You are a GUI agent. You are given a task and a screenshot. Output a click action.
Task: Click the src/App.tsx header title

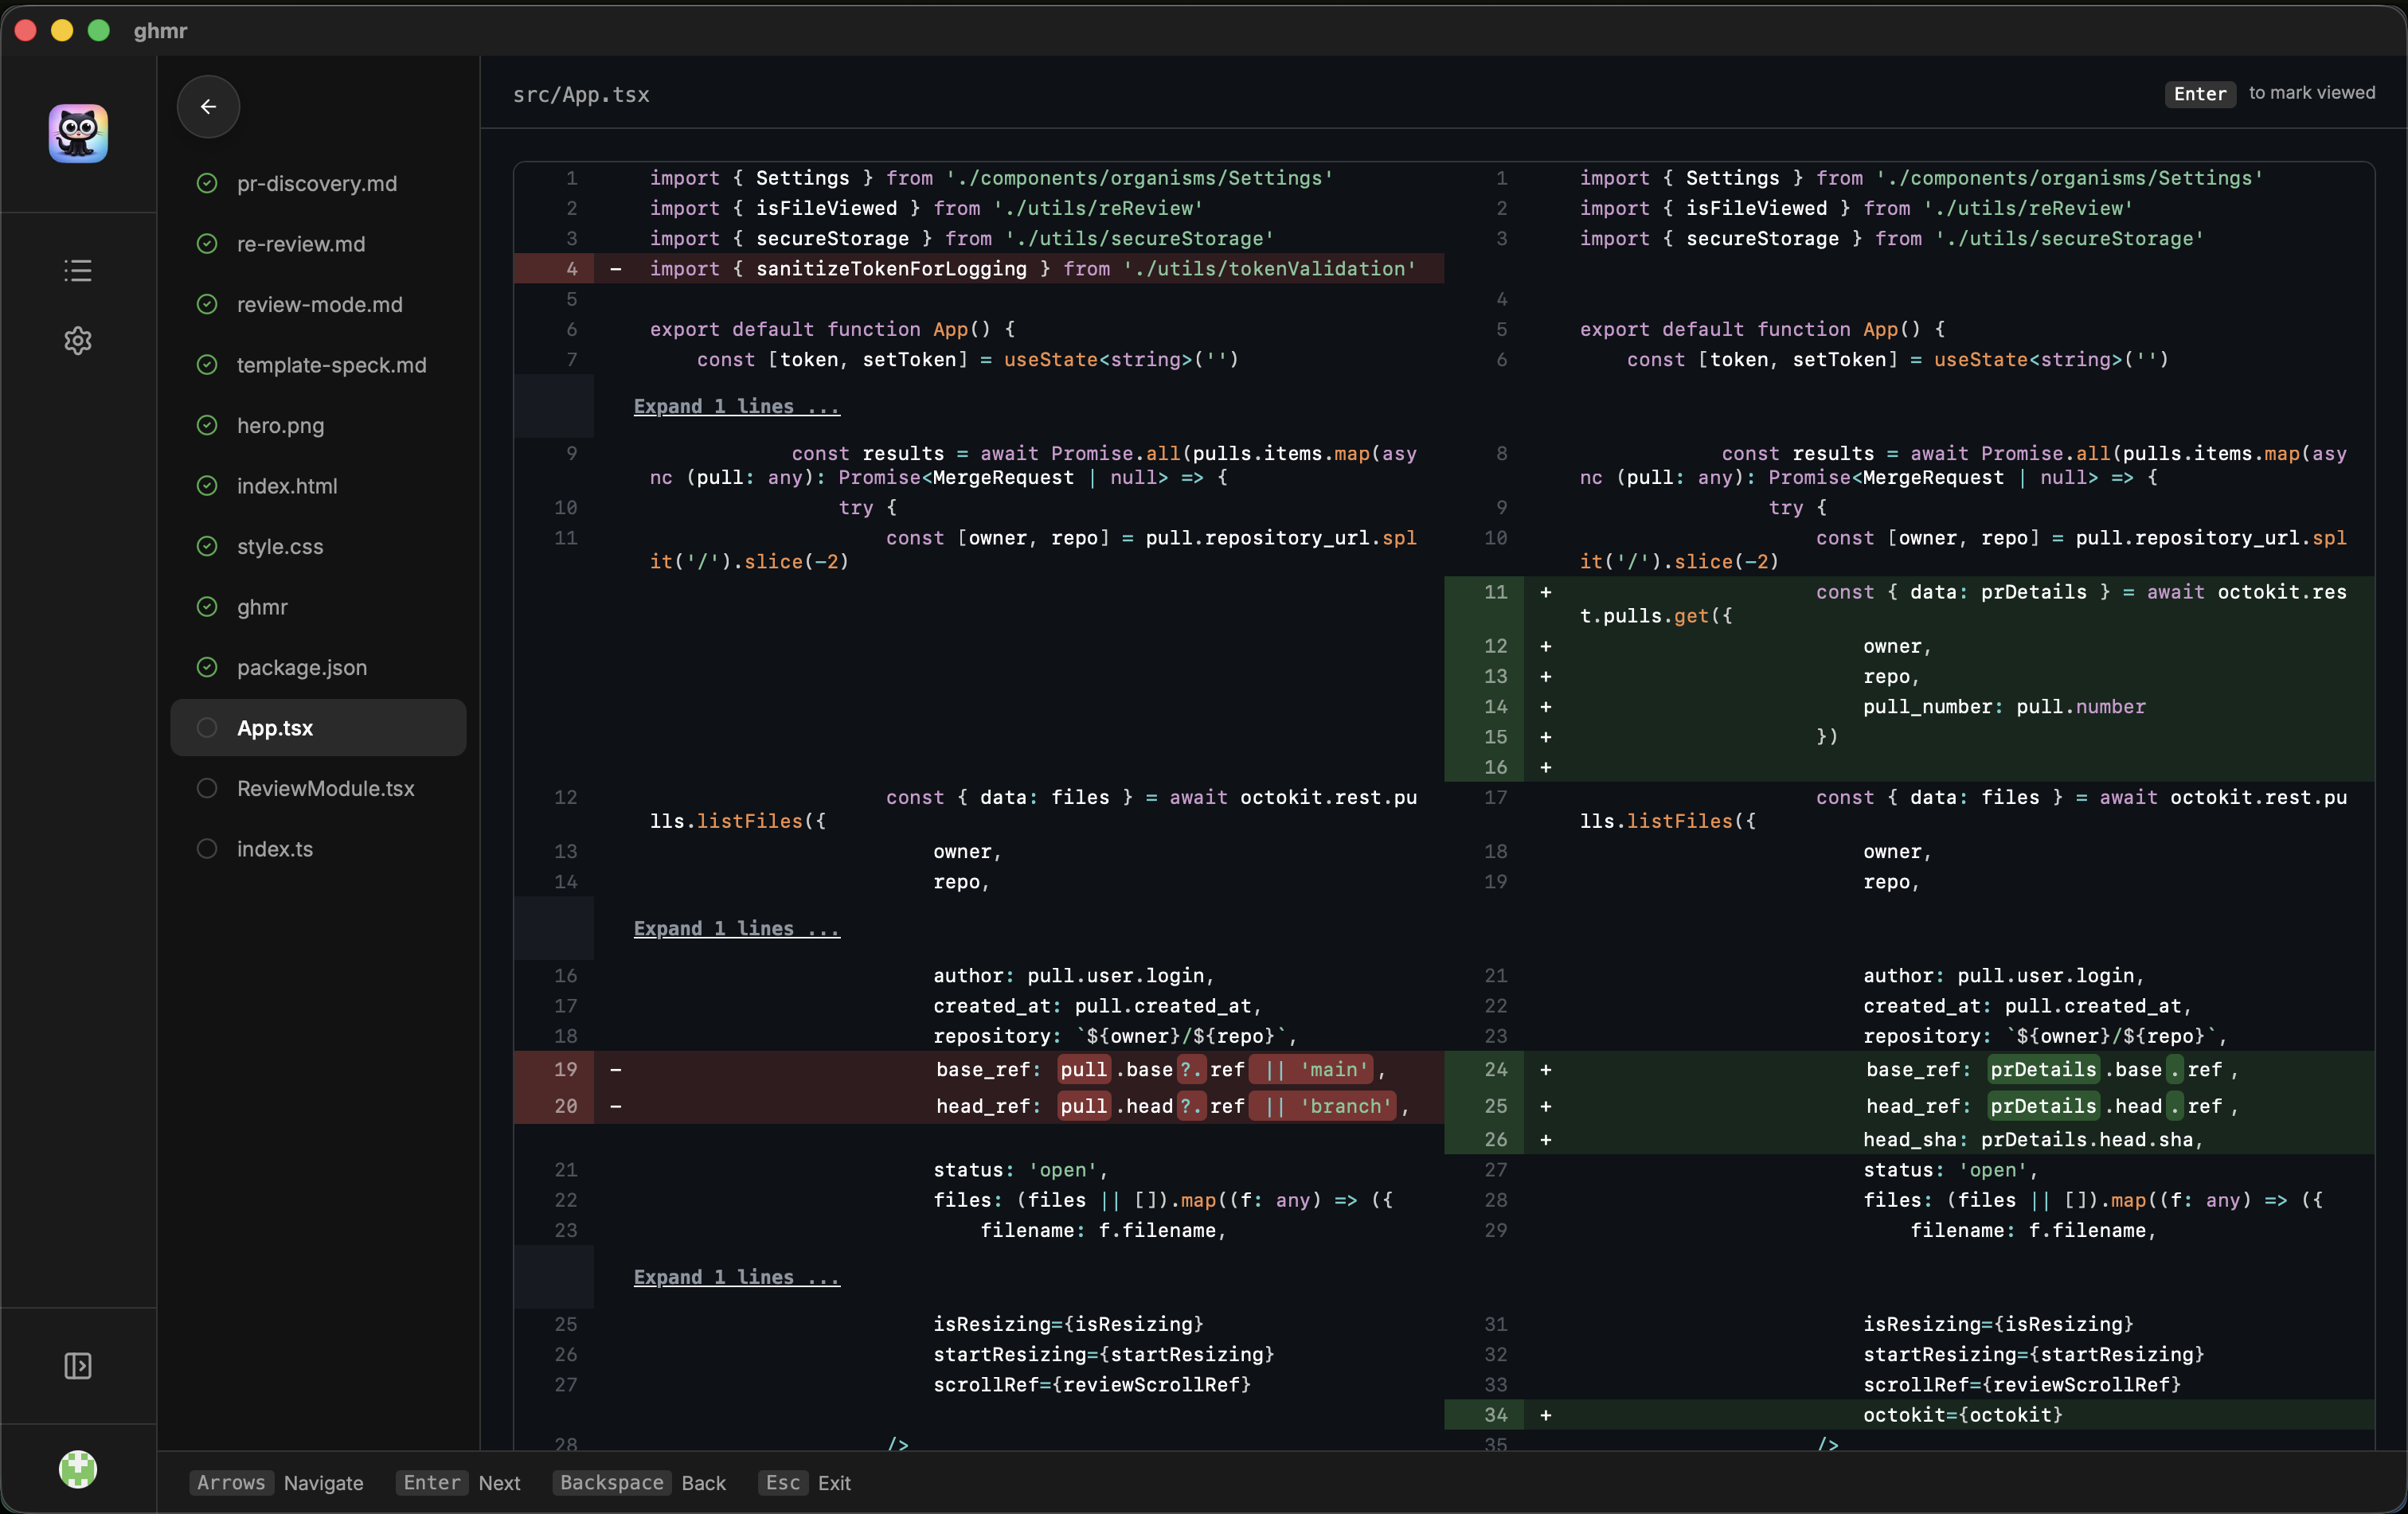[580, 95]
